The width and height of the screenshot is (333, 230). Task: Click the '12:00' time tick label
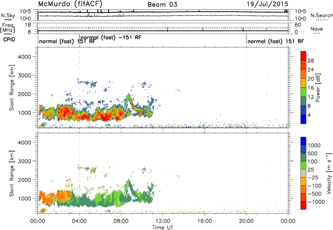163,221
